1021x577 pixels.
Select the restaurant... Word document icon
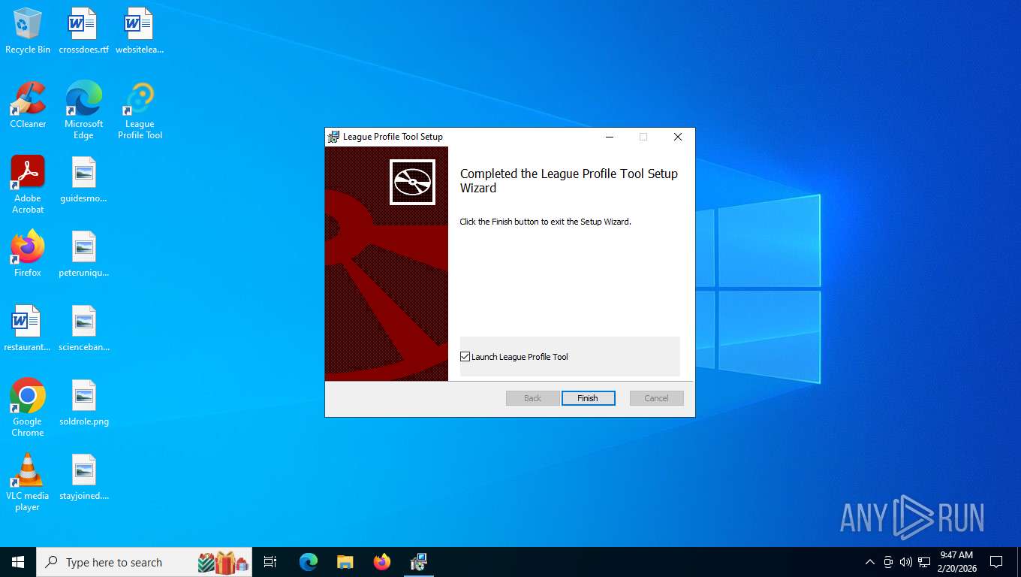coord(27,328)
